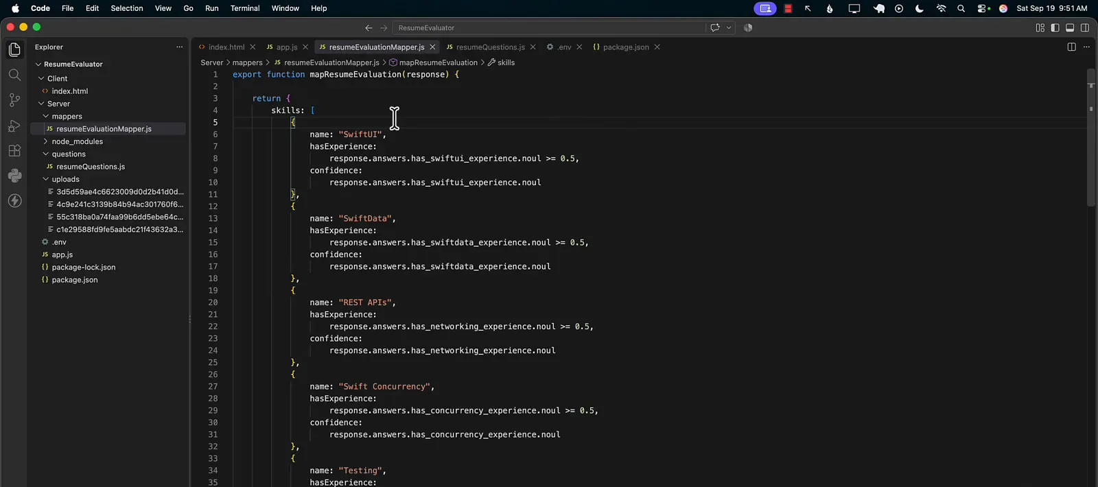Click the date and time in menu bar

(x=1051, y=8)
